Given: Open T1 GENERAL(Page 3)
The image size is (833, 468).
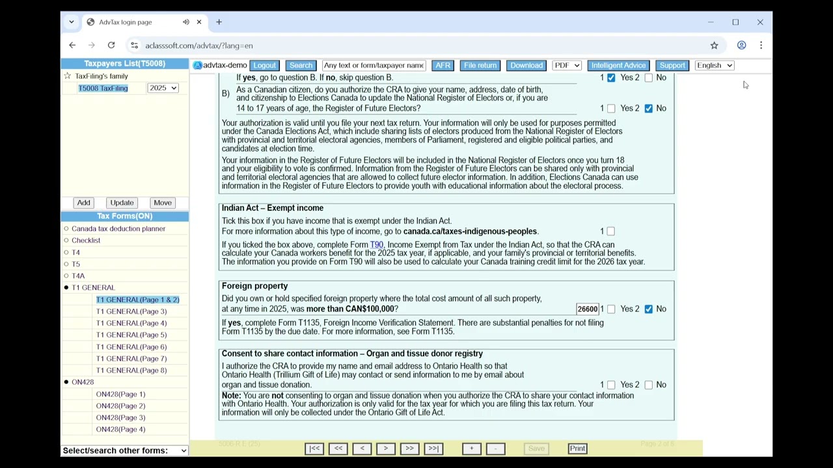Looking at the screenshot, I should pos(131,311).
